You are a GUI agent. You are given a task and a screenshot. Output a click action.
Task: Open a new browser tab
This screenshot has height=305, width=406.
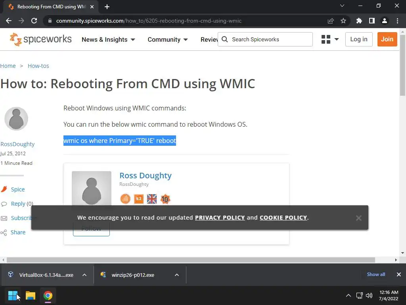[107, 7]
